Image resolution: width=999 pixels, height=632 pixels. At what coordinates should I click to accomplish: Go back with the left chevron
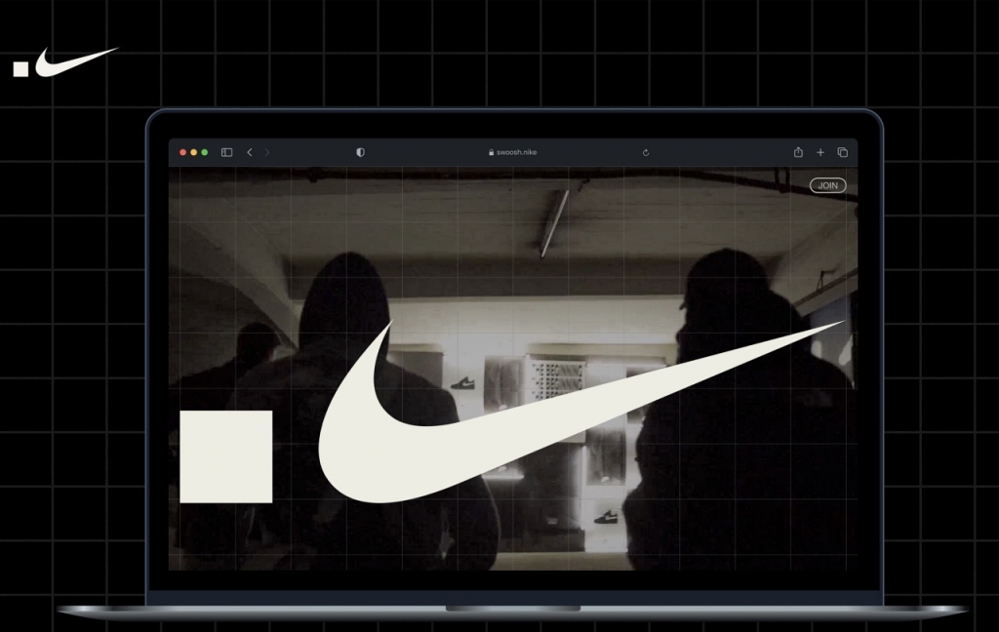pyautogui.click(x=250, y=152)
